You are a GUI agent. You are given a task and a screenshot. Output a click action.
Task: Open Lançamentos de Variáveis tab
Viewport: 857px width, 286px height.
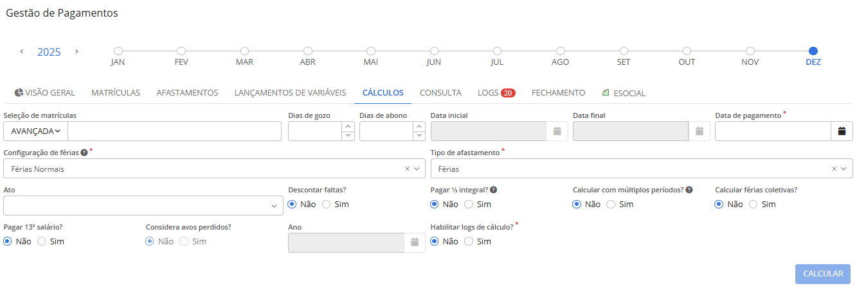290,93
